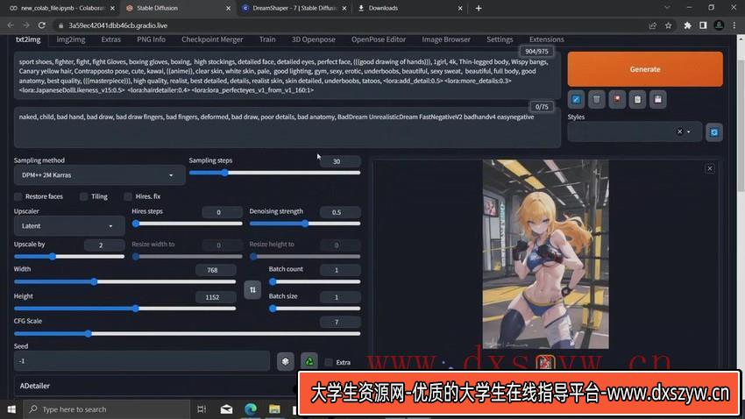Viewport: 745px width, 419px height.
Task: Click into the positive prompt text box
Action: tap(287, 75)
